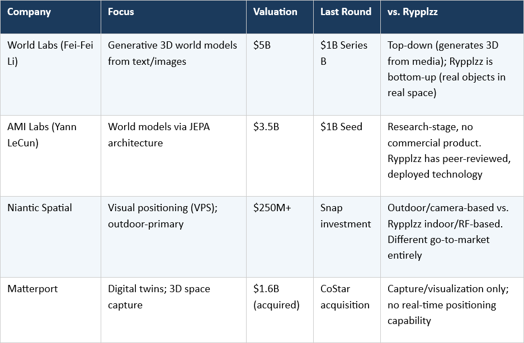Select the CoStar acquisition cell
524x343 pixels.
tap(344, 297)
